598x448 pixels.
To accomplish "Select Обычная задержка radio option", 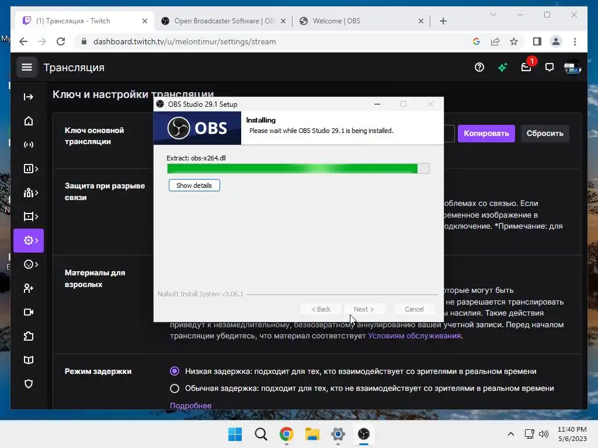I will point(174,388).
